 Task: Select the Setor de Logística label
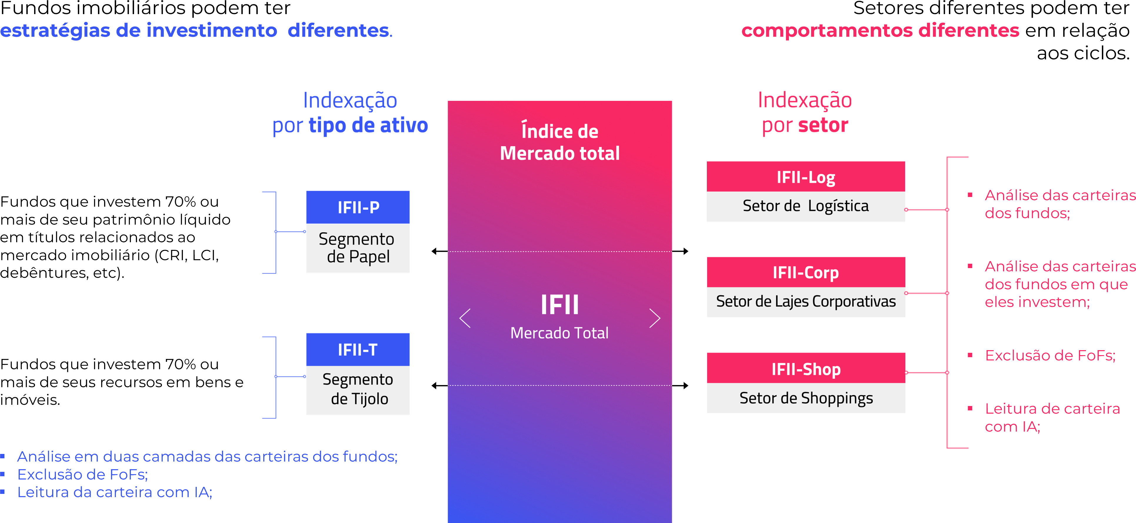805,206
